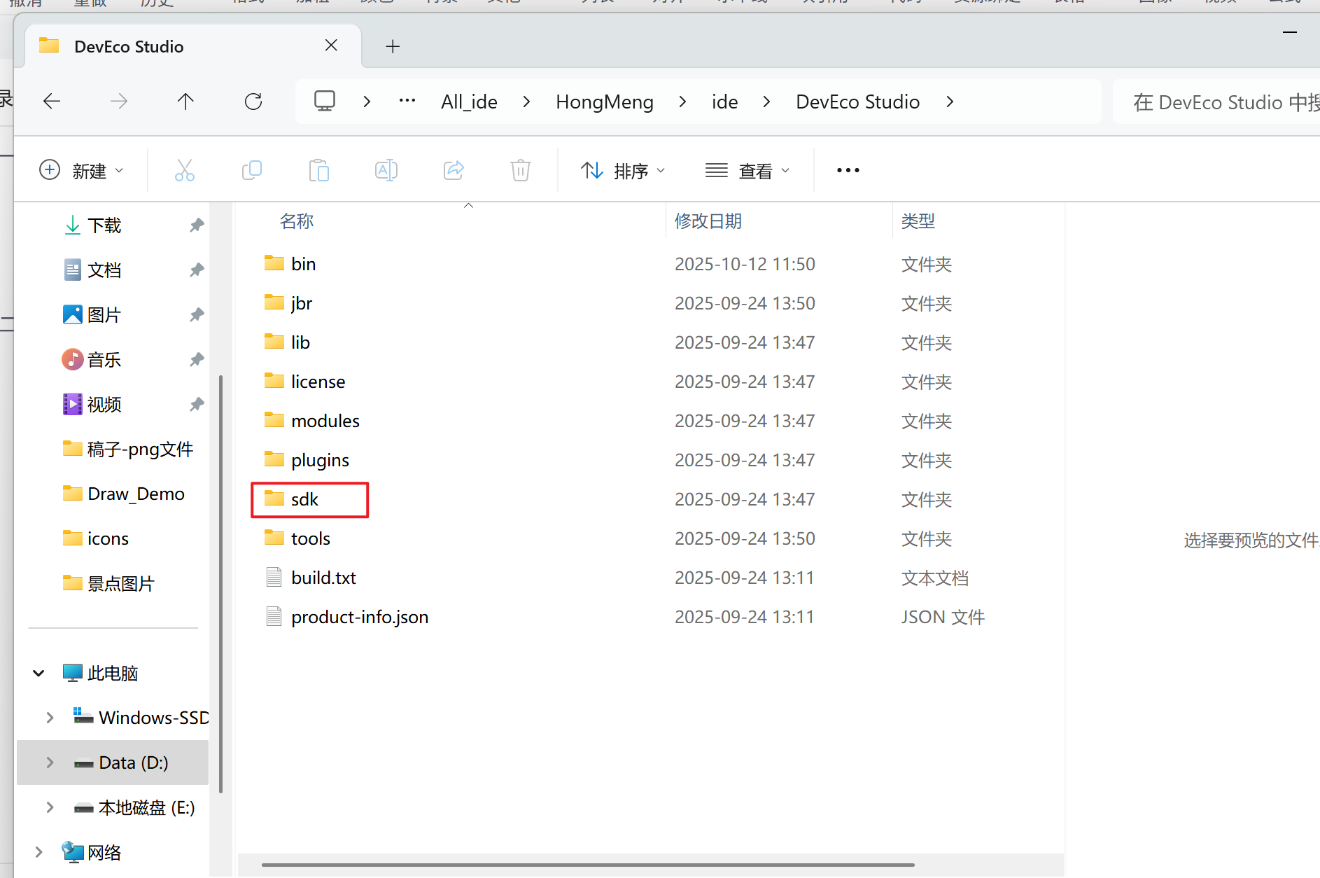
Task: Click the Share icon in toolbar
Action: pyautogui.click(x=454, y=170)
